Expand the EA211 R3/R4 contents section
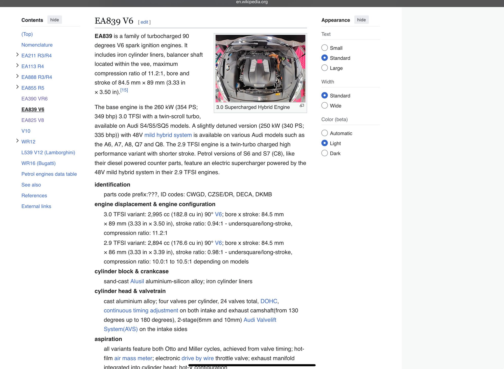 17,54
